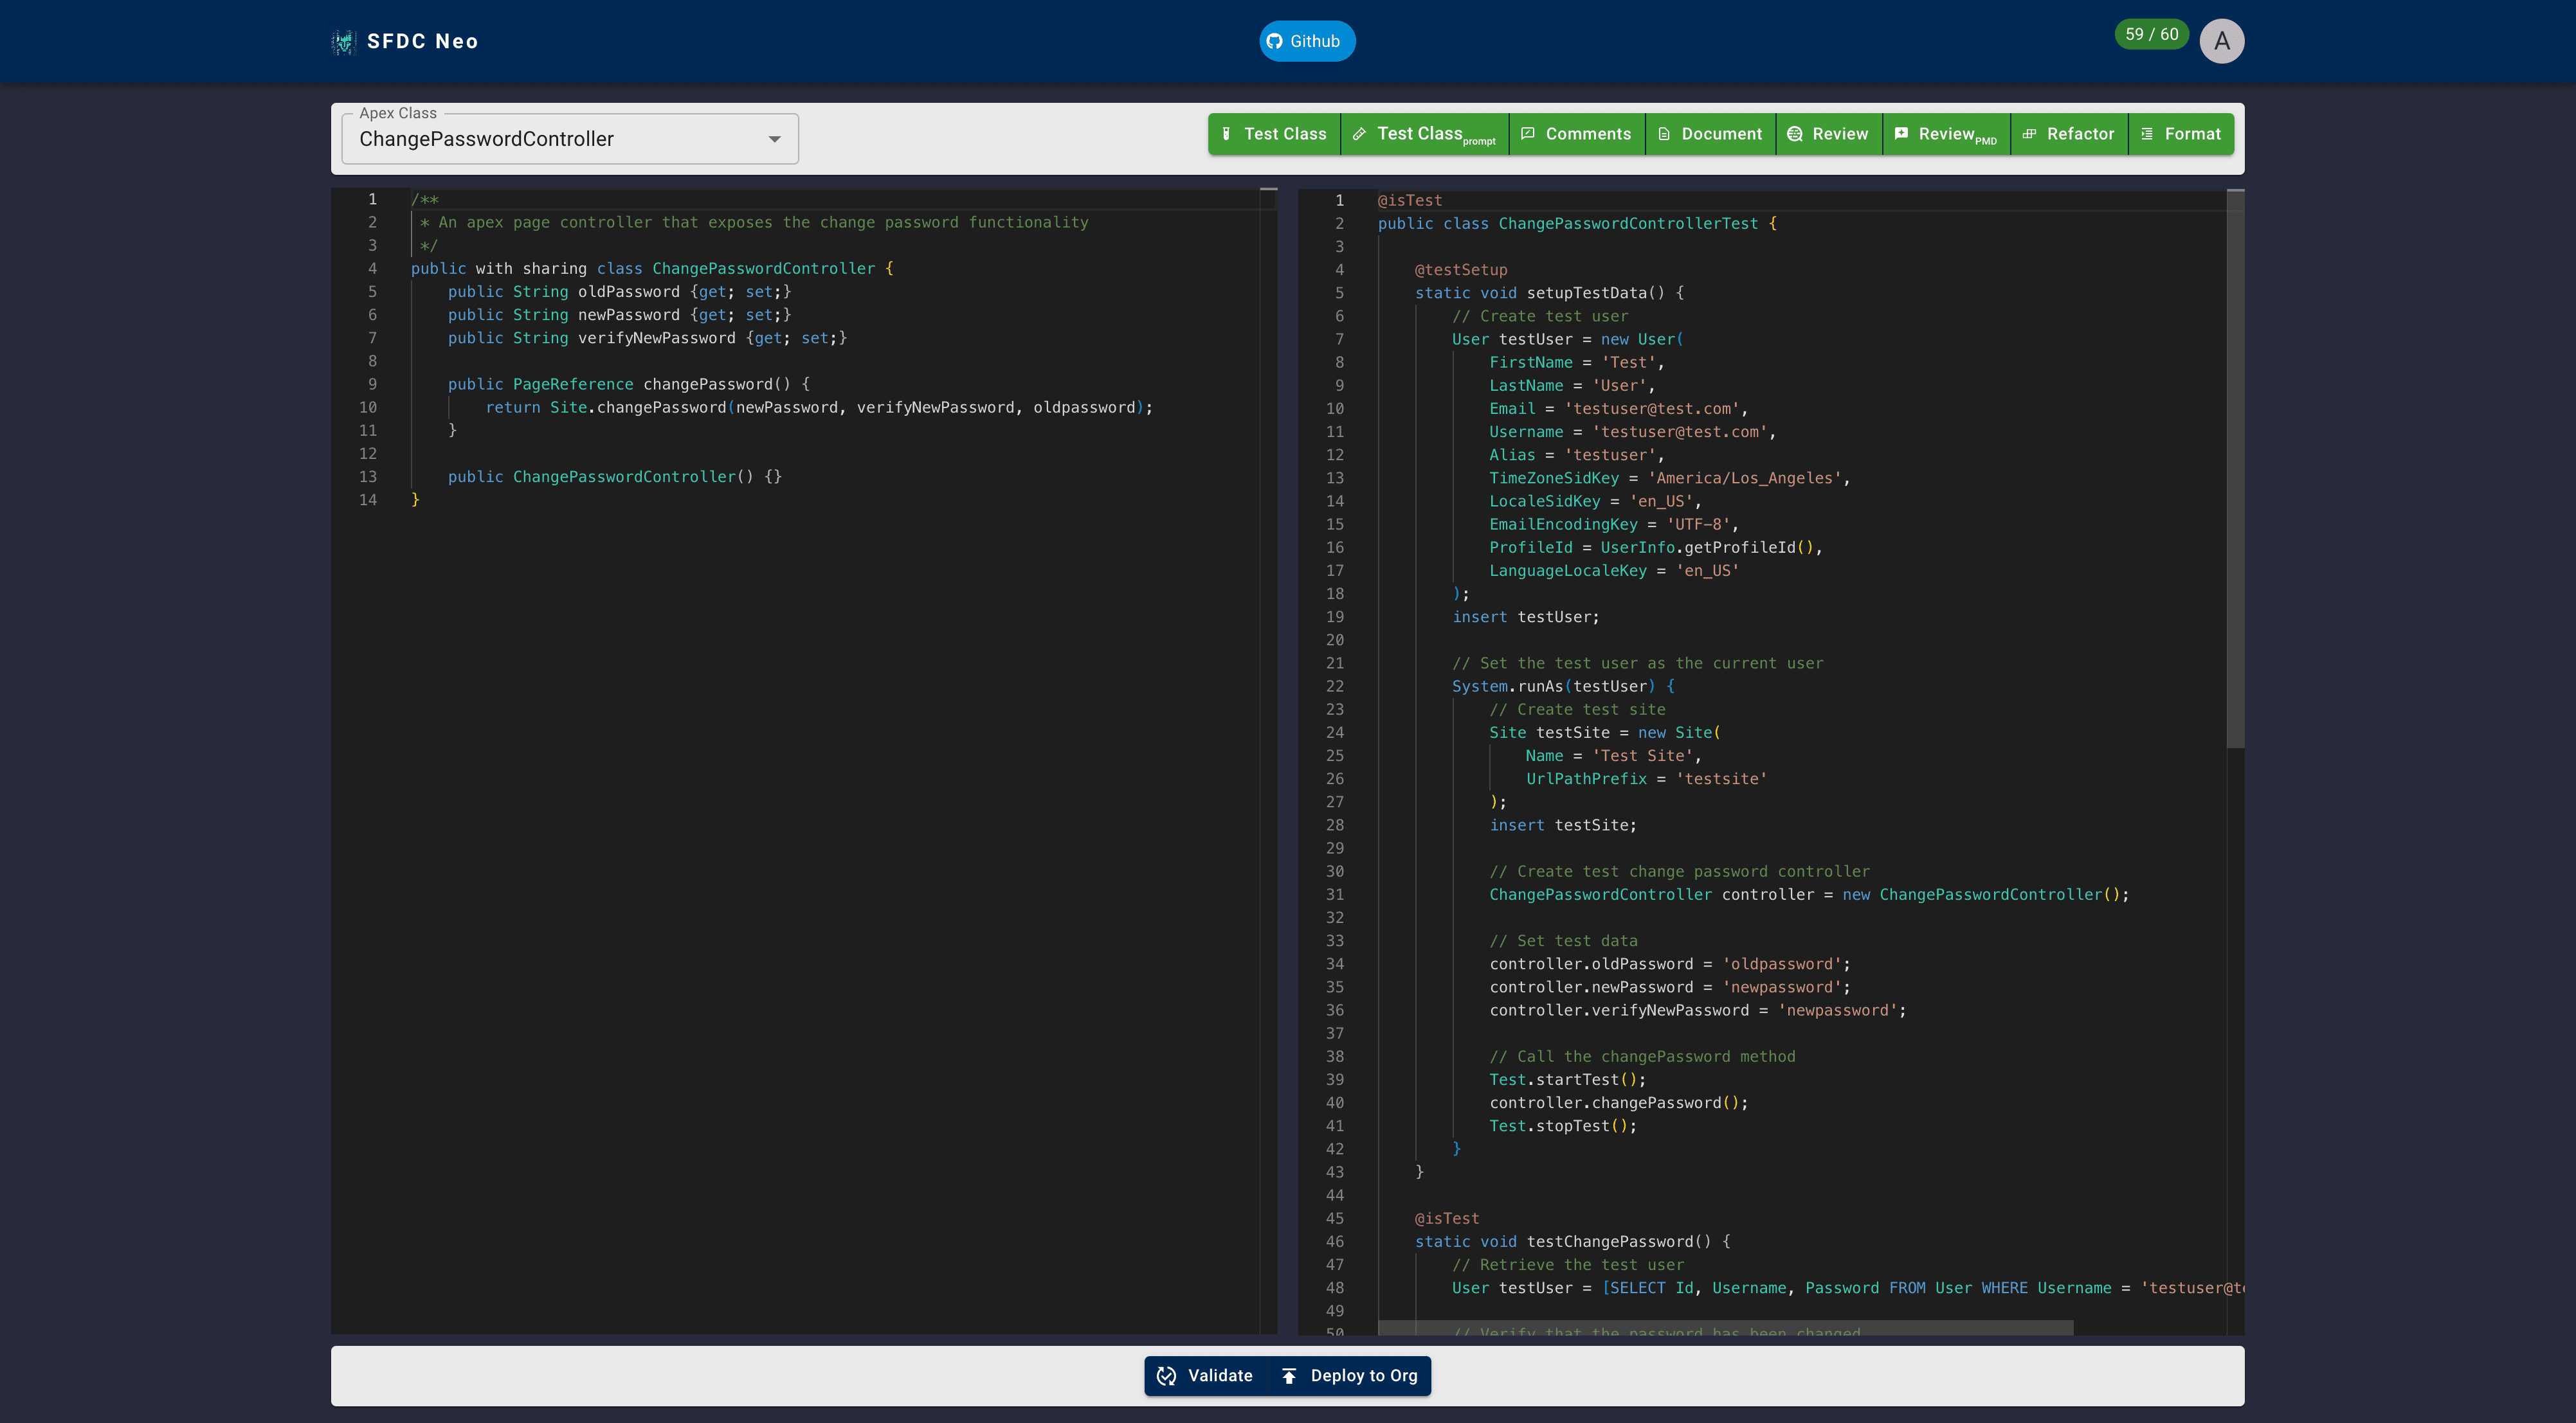Click the Document file icon
This screenshot has width=2576, height=1423.
(x=1664, y=134)
